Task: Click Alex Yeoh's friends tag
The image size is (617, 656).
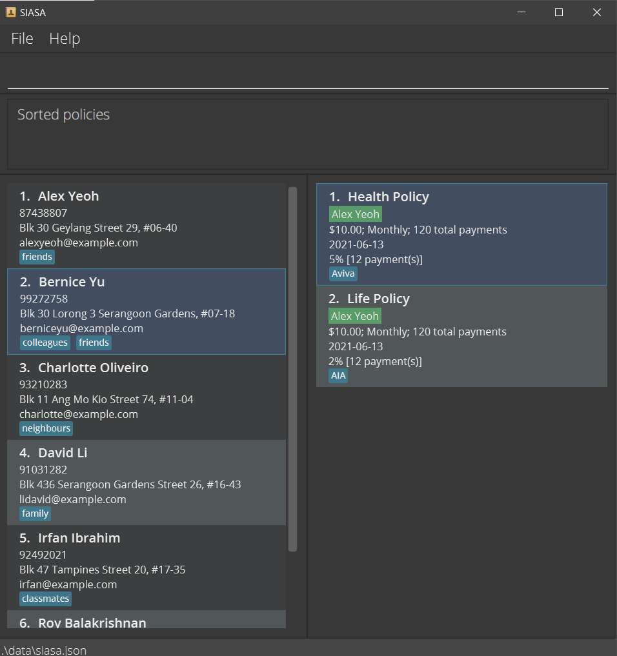Action: click(37, 257)
